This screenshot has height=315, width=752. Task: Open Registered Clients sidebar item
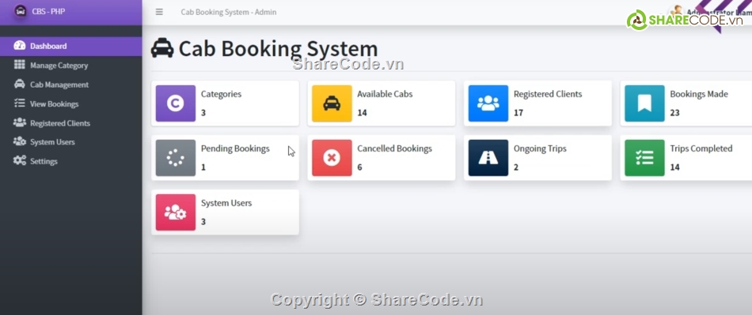pos(71,123)
